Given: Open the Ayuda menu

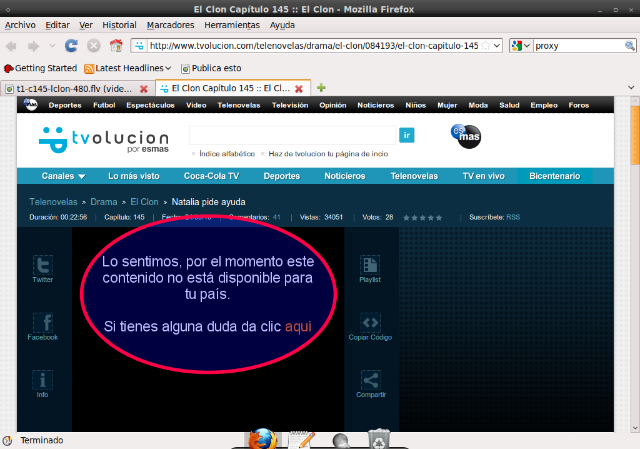Looking at the screenshot, I should tap(282, 25).
